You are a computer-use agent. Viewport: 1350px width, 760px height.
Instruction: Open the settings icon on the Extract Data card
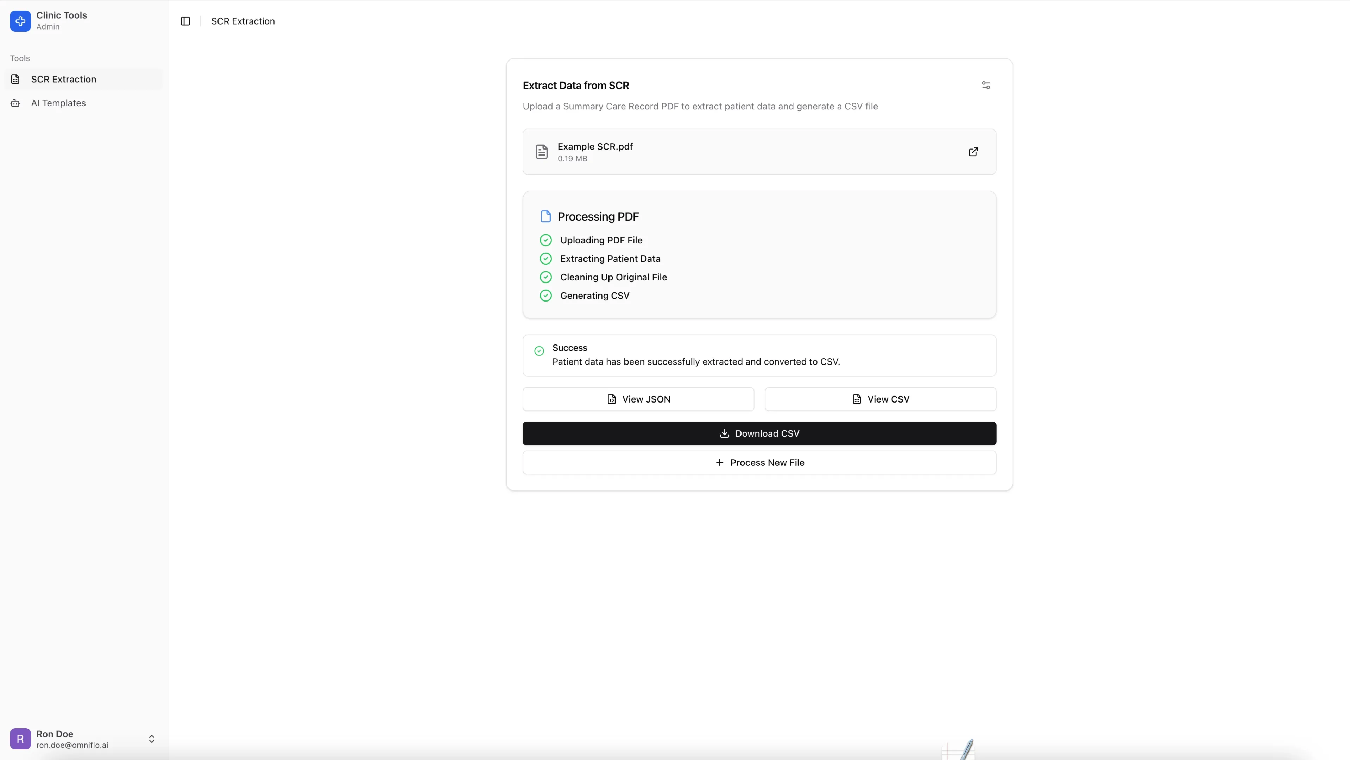(x=985, y=85)
